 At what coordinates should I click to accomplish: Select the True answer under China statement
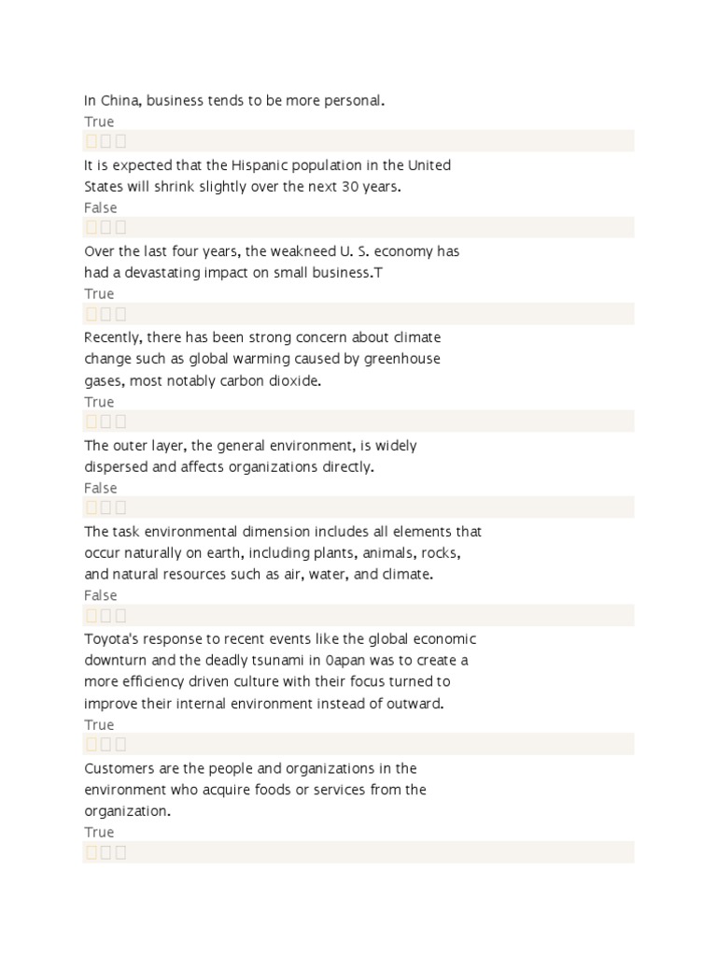99,121
